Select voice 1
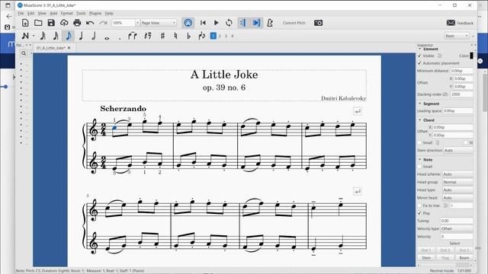Image resolution: width=488 pixels, height=274 pixels. pyautogui.click(x=213, y=36)
